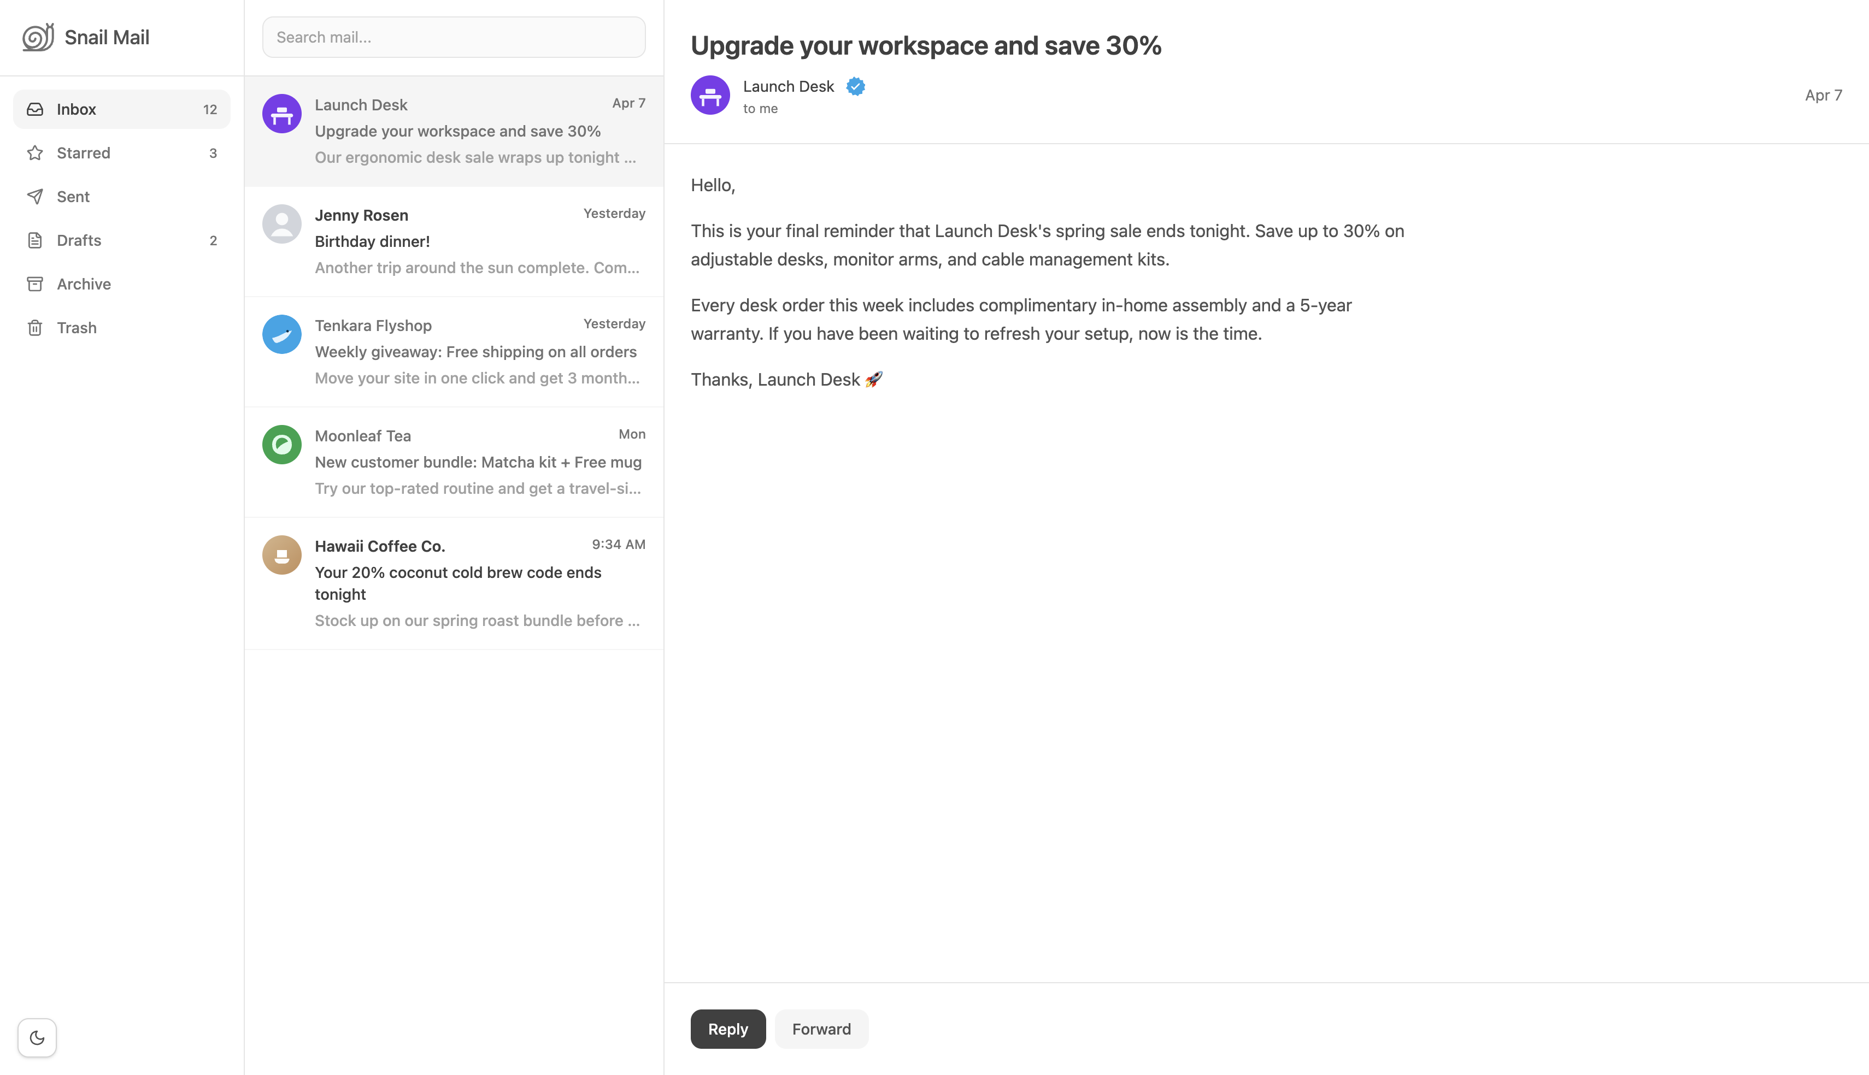Open the Trash can icon
The width and height of the screenshot is (1869, 1075).
36,327
